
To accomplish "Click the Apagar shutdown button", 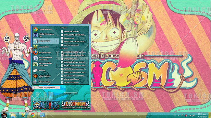I will pos(69,93).
